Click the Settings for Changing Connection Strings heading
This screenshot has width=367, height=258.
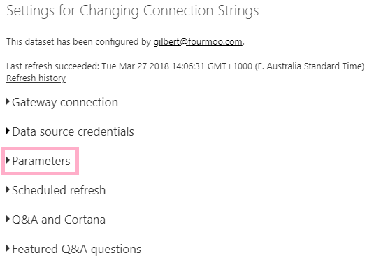coord(133,10)
